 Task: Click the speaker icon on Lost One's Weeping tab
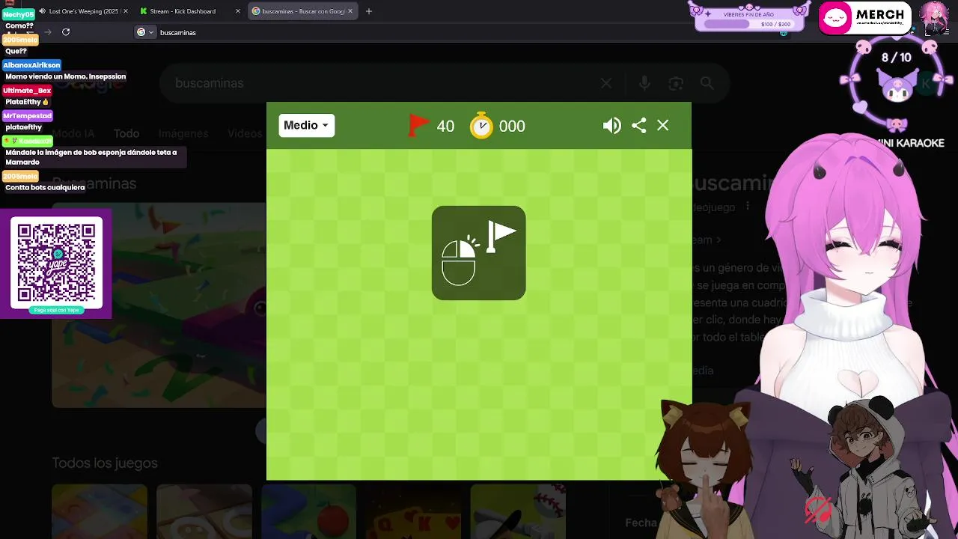point(42,11)
